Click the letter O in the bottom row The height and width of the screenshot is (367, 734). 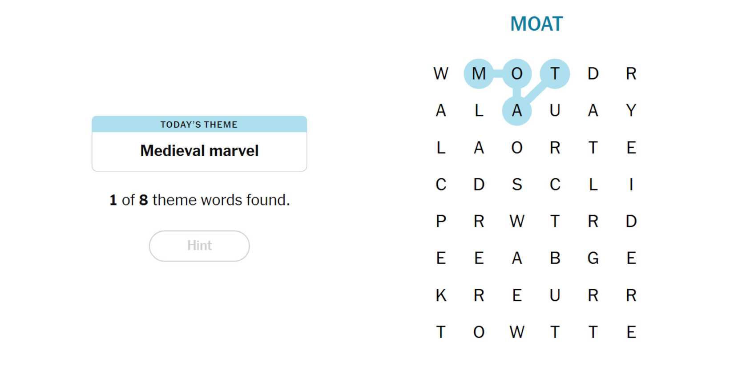pos(479,332)
